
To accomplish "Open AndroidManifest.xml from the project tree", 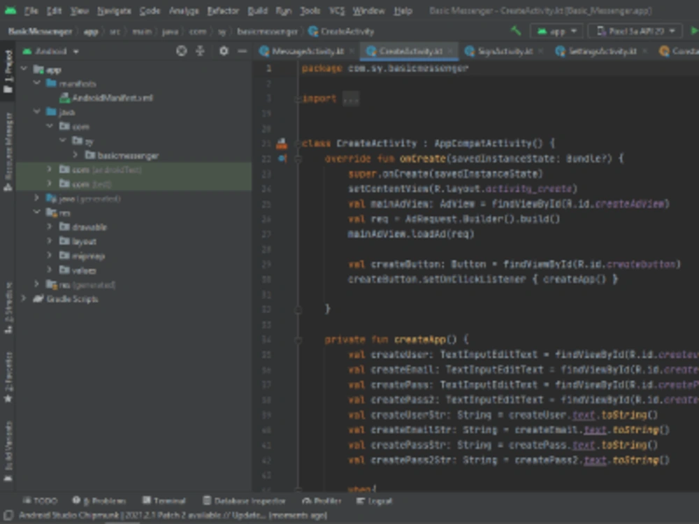I will point(112,98).
